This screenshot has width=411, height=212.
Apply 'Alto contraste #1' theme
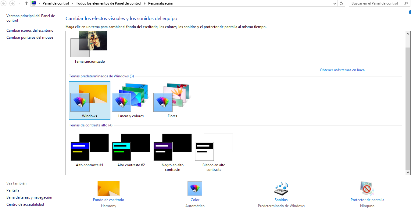(x=90, y=150)
